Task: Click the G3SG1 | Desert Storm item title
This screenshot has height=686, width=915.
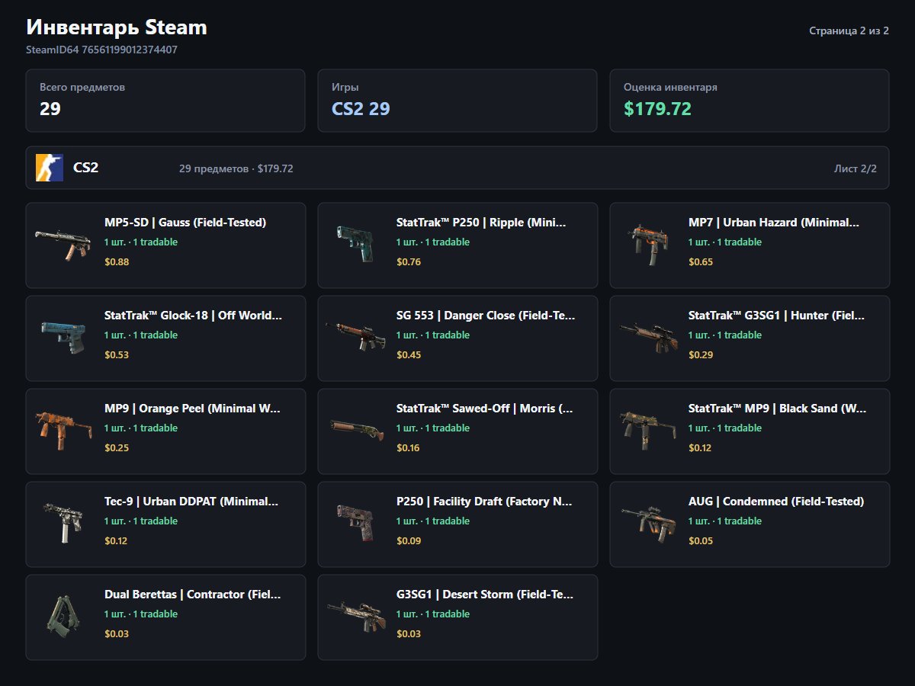Action: pyautogui.click(x=485, y=595)
